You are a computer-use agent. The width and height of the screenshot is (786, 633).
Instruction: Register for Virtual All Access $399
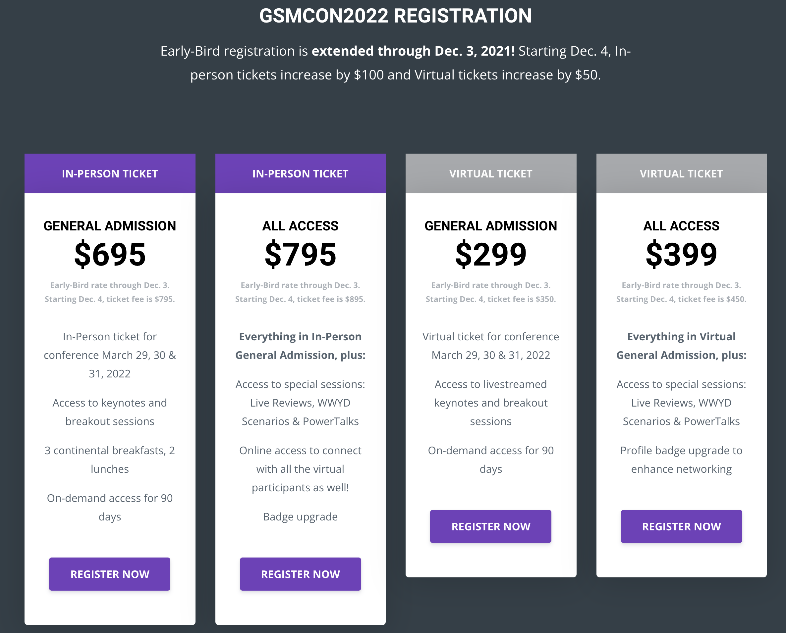(x=681, y=526)
